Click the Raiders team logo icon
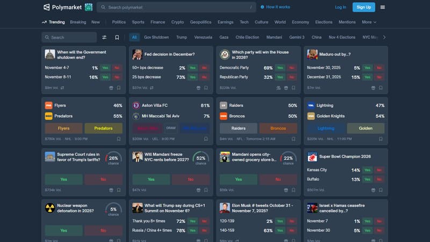Screen dimensions: 430x242 point(224,105)
